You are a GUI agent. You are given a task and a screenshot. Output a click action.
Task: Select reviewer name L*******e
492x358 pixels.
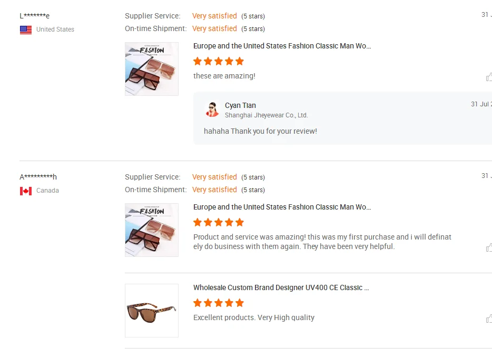(x=35, y=16)
